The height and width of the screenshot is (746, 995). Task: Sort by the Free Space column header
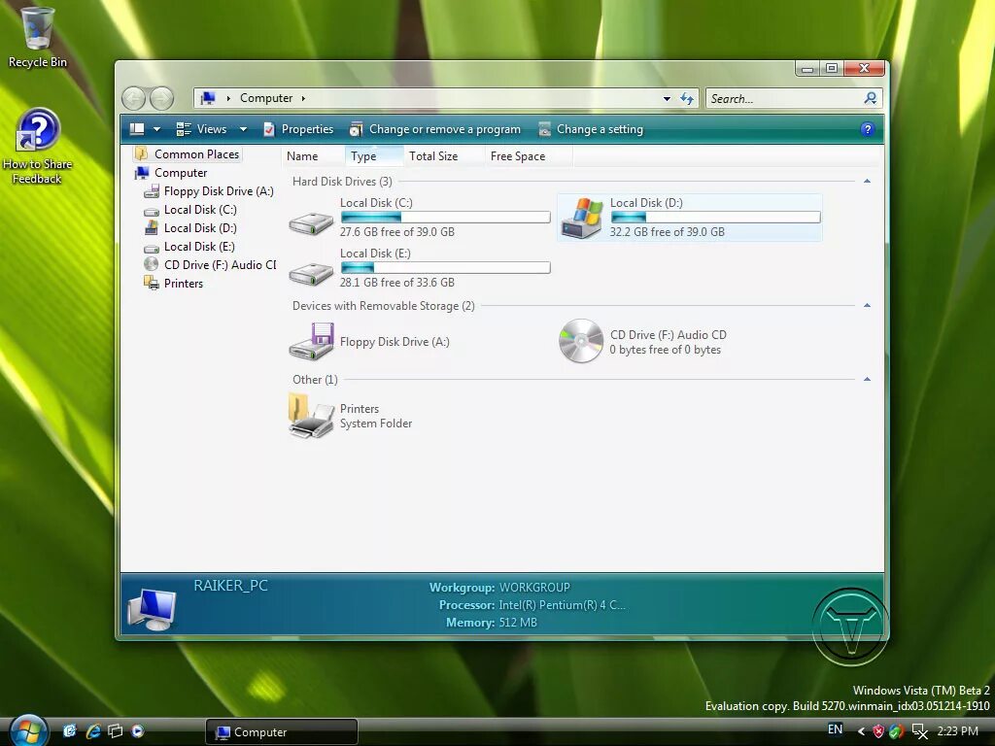(529, 156)
